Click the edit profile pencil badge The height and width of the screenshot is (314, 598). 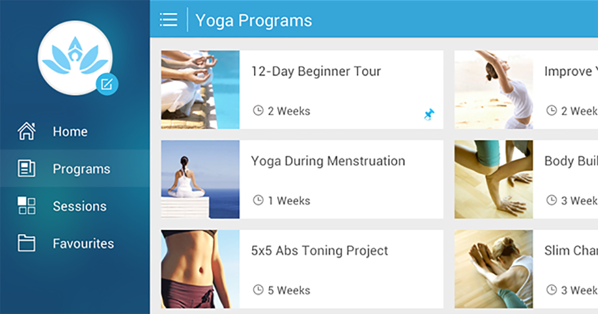(107, 84)
